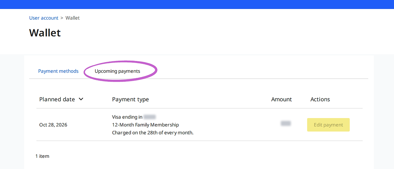Click the Payment type column header

click(x=130, y=100)
